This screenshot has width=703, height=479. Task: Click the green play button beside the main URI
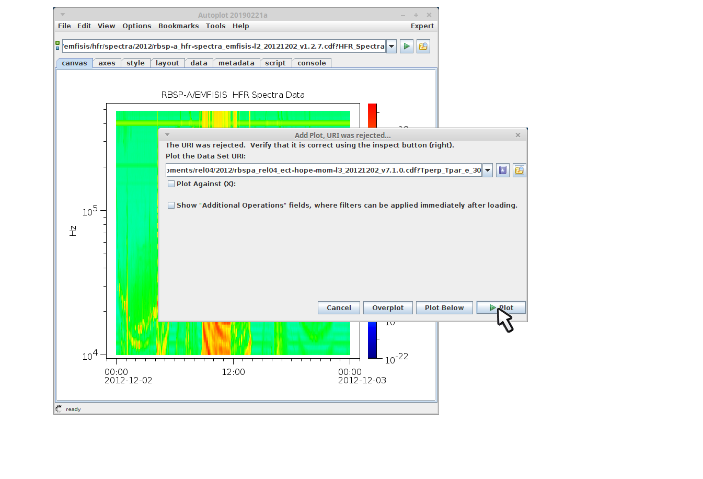[x=406, y=47]
